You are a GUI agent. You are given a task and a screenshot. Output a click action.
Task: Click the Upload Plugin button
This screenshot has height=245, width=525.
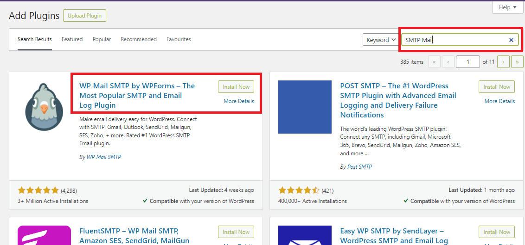[85, 16]
